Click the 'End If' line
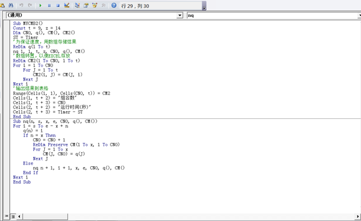 point(30,173)
